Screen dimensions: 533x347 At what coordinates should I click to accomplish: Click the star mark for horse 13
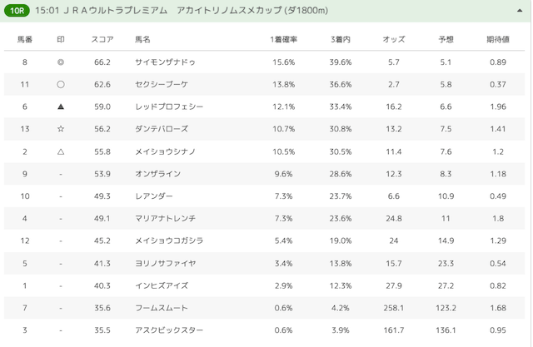61,130
